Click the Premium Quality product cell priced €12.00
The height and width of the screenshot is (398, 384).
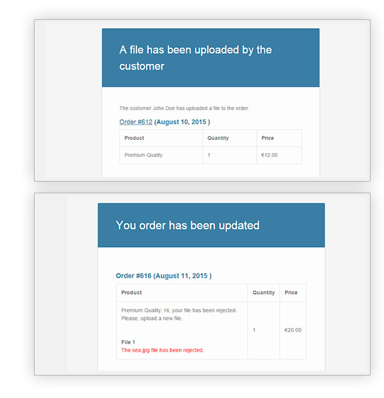(143, 155)
